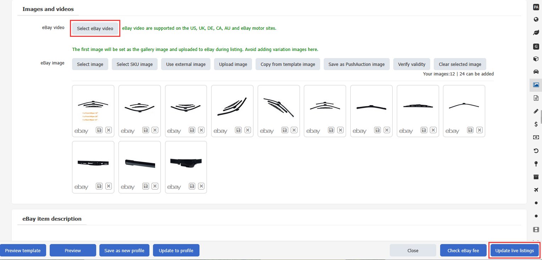This screenshot has width=542, height=260.
Task: Click Verify validity button
Action: coord(411,64)
